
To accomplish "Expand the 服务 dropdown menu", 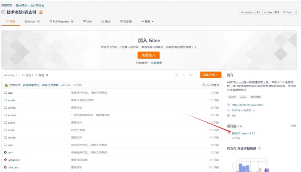I will 147,21.
